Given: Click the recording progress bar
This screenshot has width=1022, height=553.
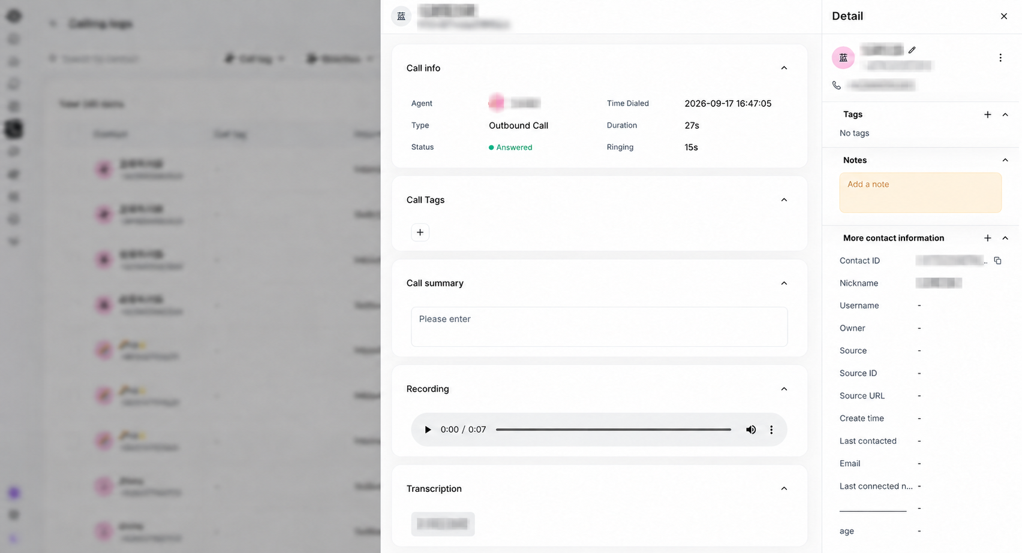Looking at the screenshot, I should (x=614, y=430).
